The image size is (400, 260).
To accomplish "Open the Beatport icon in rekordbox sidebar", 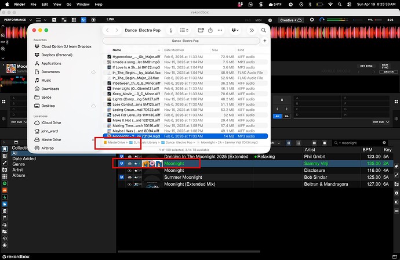I will [x=5, y=197].
